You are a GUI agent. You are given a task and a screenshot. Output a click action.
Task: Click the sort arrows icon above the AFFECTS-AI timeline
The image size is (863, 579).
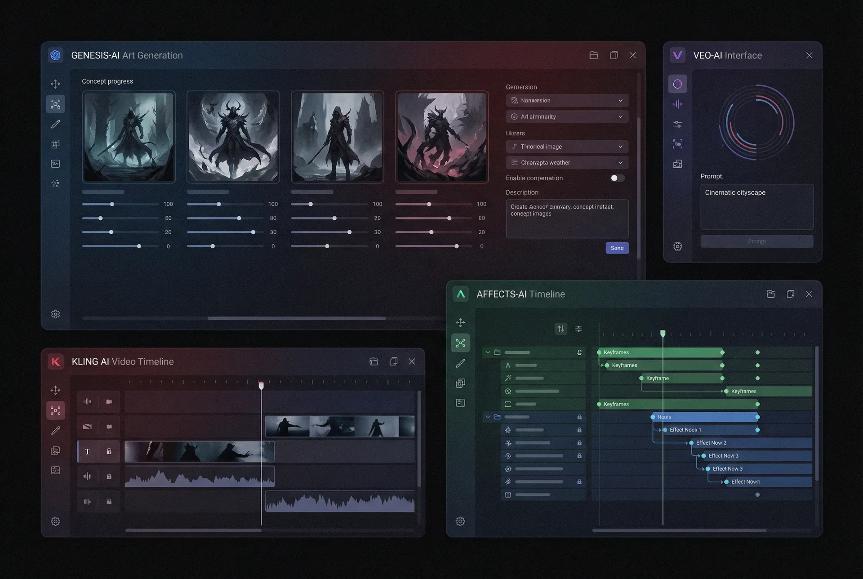coord(561,329)
